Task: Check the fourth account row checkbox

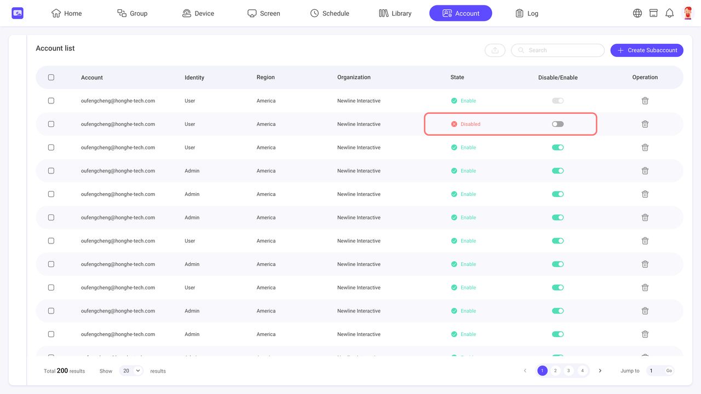Action: tap(51, 171)
